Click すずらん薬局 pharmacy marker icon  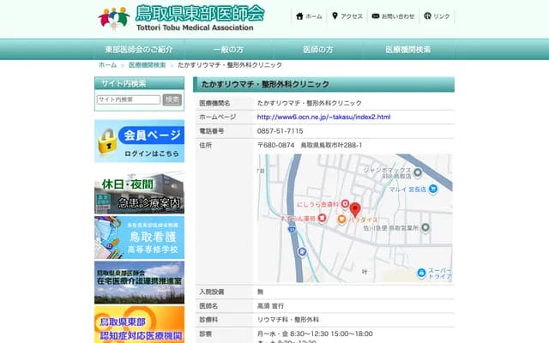(323, 218)
